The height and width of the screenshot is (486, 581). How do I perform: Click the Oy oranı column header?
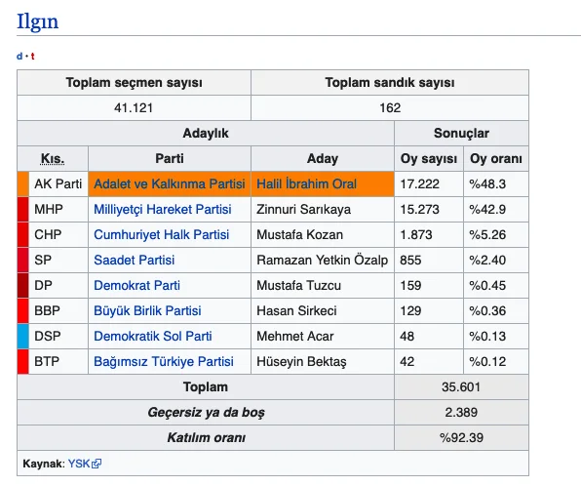(496, 159)
